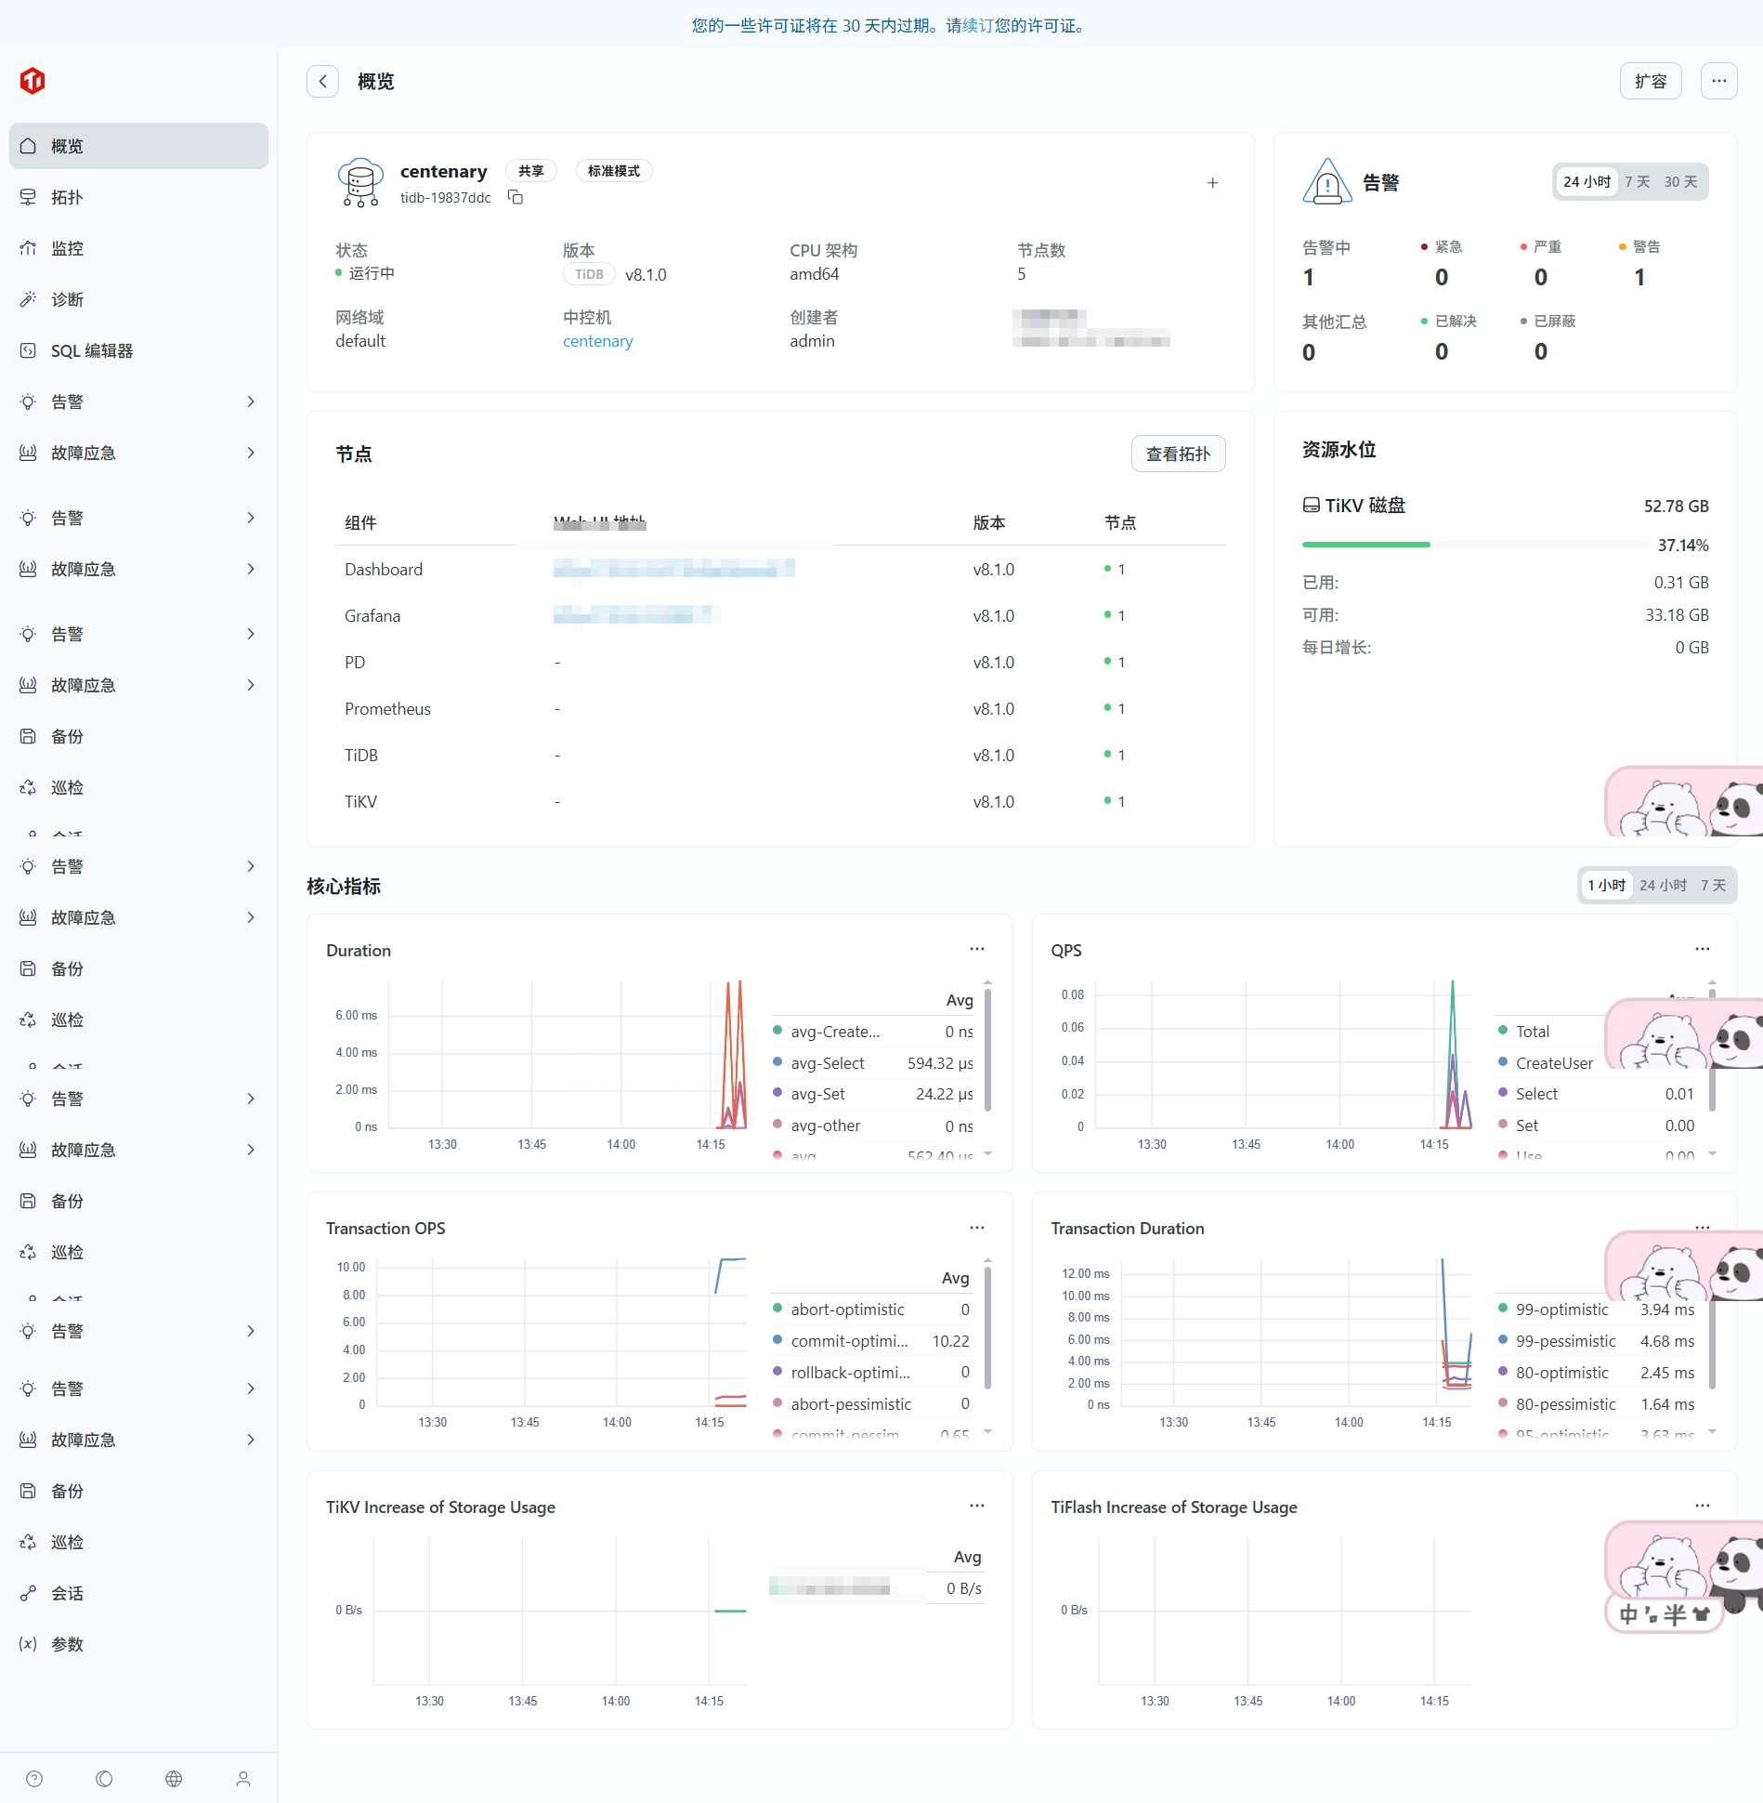Toggle 99-optimistic series in Transaction Duration
Image resolution: width=1763 pixels, height=1803 pixels.
[x=1562, y=1309]
